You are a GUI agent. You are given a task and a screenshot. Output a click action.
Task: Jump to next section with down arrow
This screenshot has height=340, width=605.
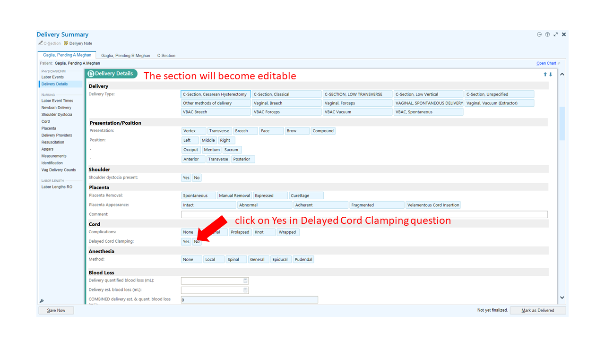[551, 74]
